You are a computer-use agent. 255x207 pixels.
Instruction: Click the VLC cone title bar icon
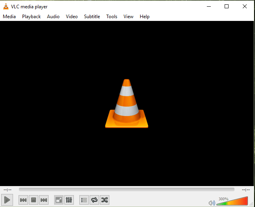(x=6, y=6)
